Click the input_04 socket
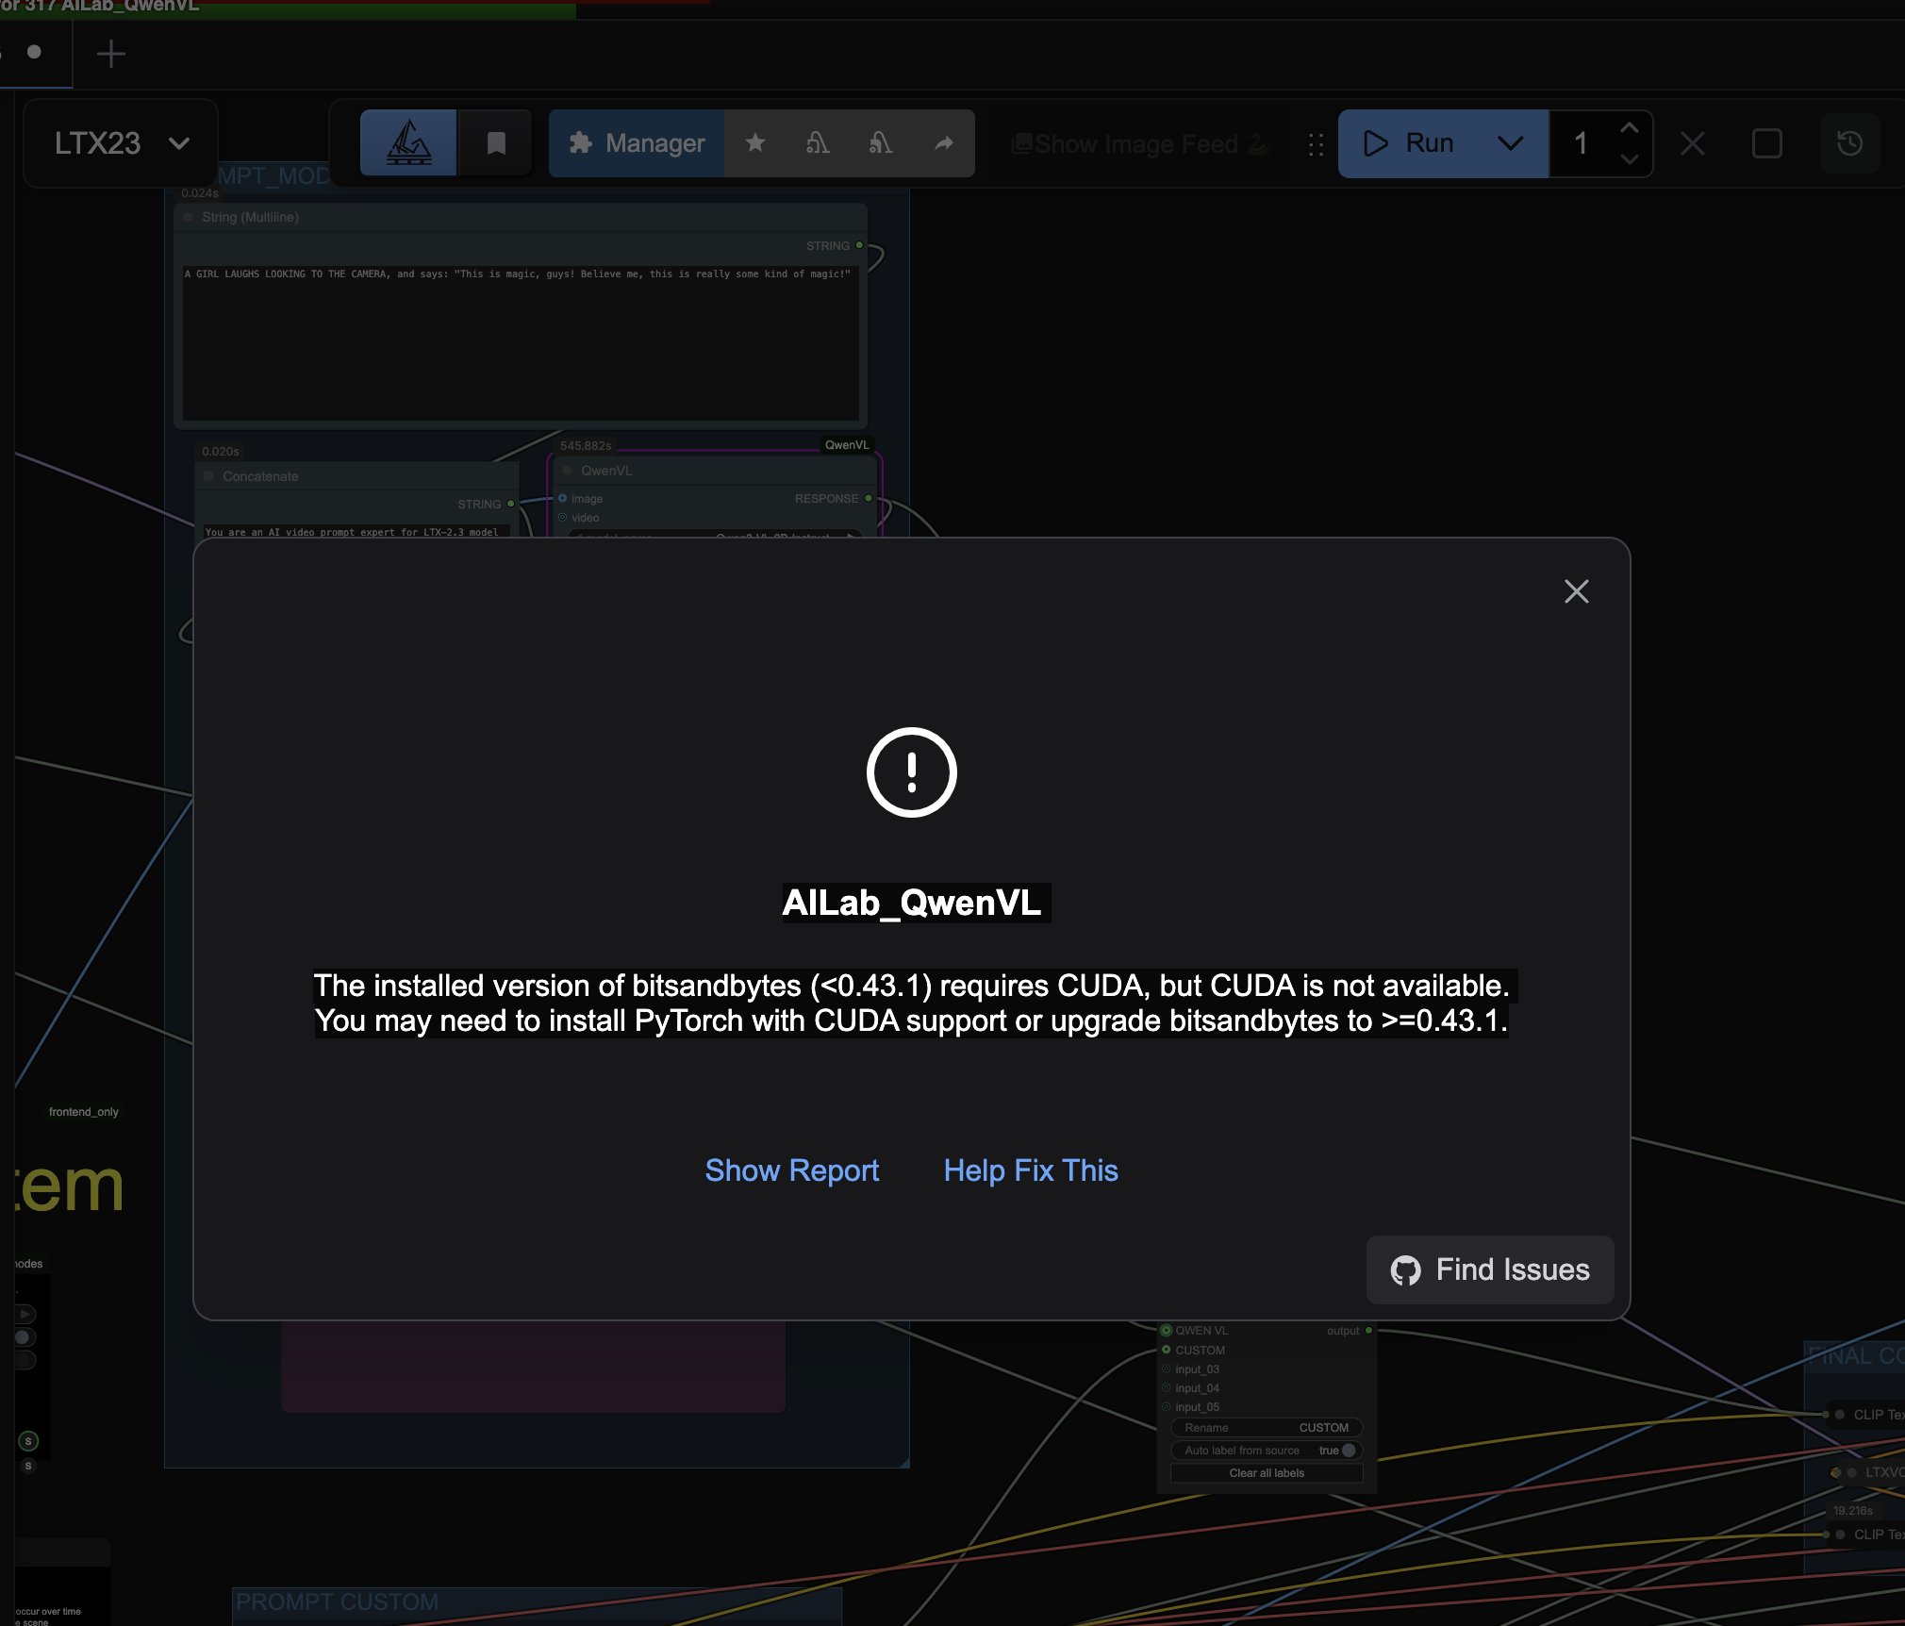This screenshot has height=1626, width=1905. pyautogui.click(x=1167, y=1387)
